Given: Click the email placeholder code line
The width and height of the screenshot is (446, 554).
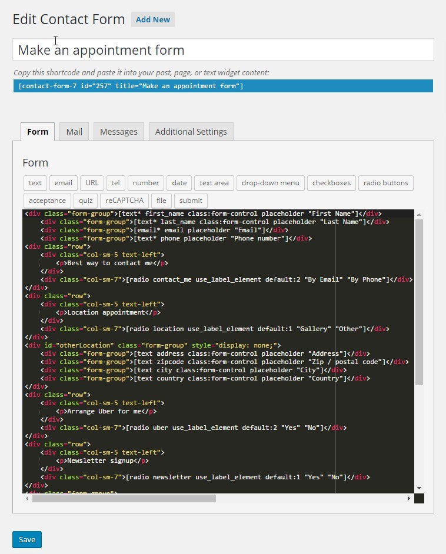Looking at the screenshot, I should tap(164, 230).
